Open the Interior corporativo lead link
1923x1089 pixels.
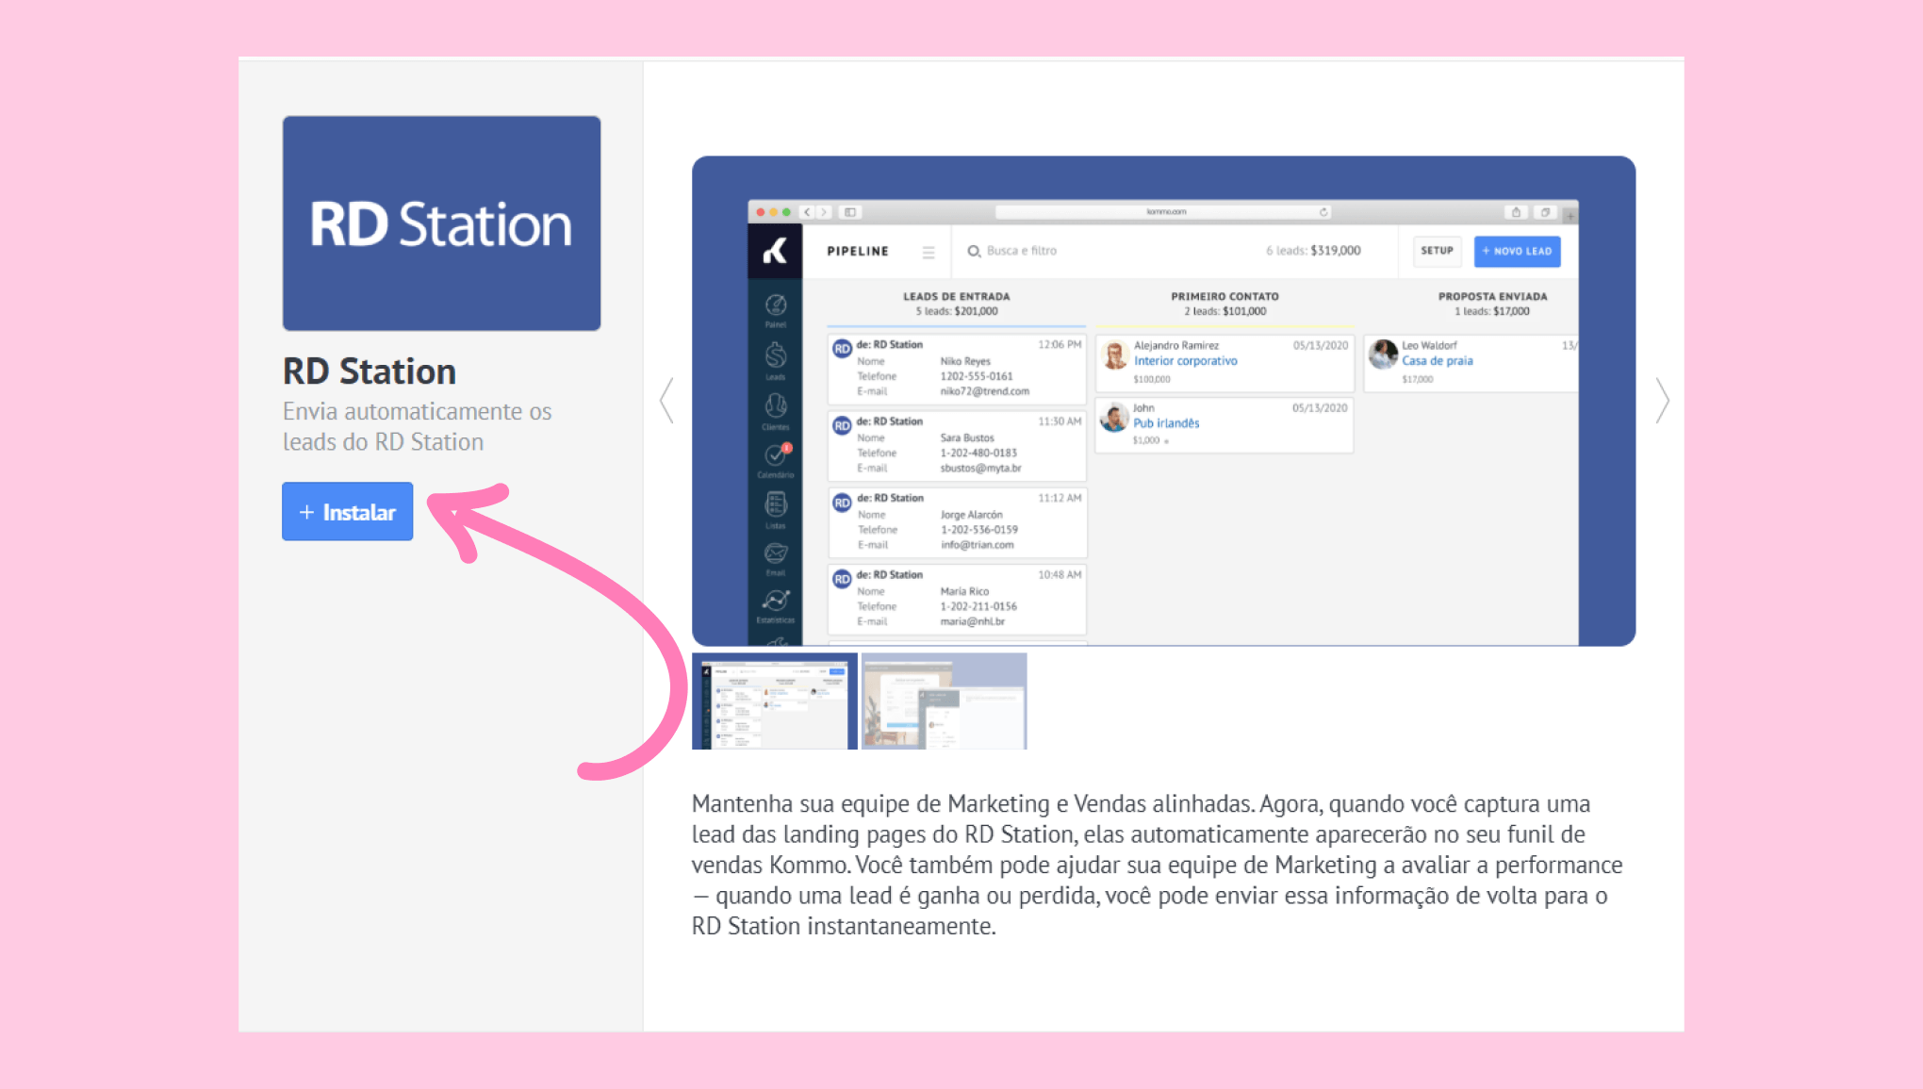(x=1185, y=361)
